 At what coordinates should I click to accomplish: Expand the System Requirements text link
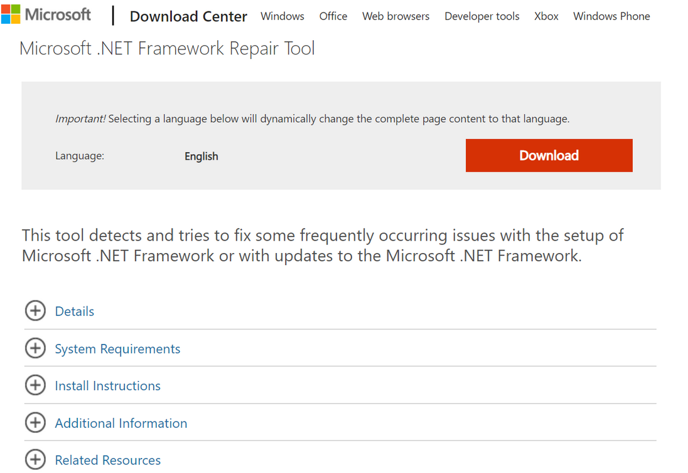click(117, 349)
